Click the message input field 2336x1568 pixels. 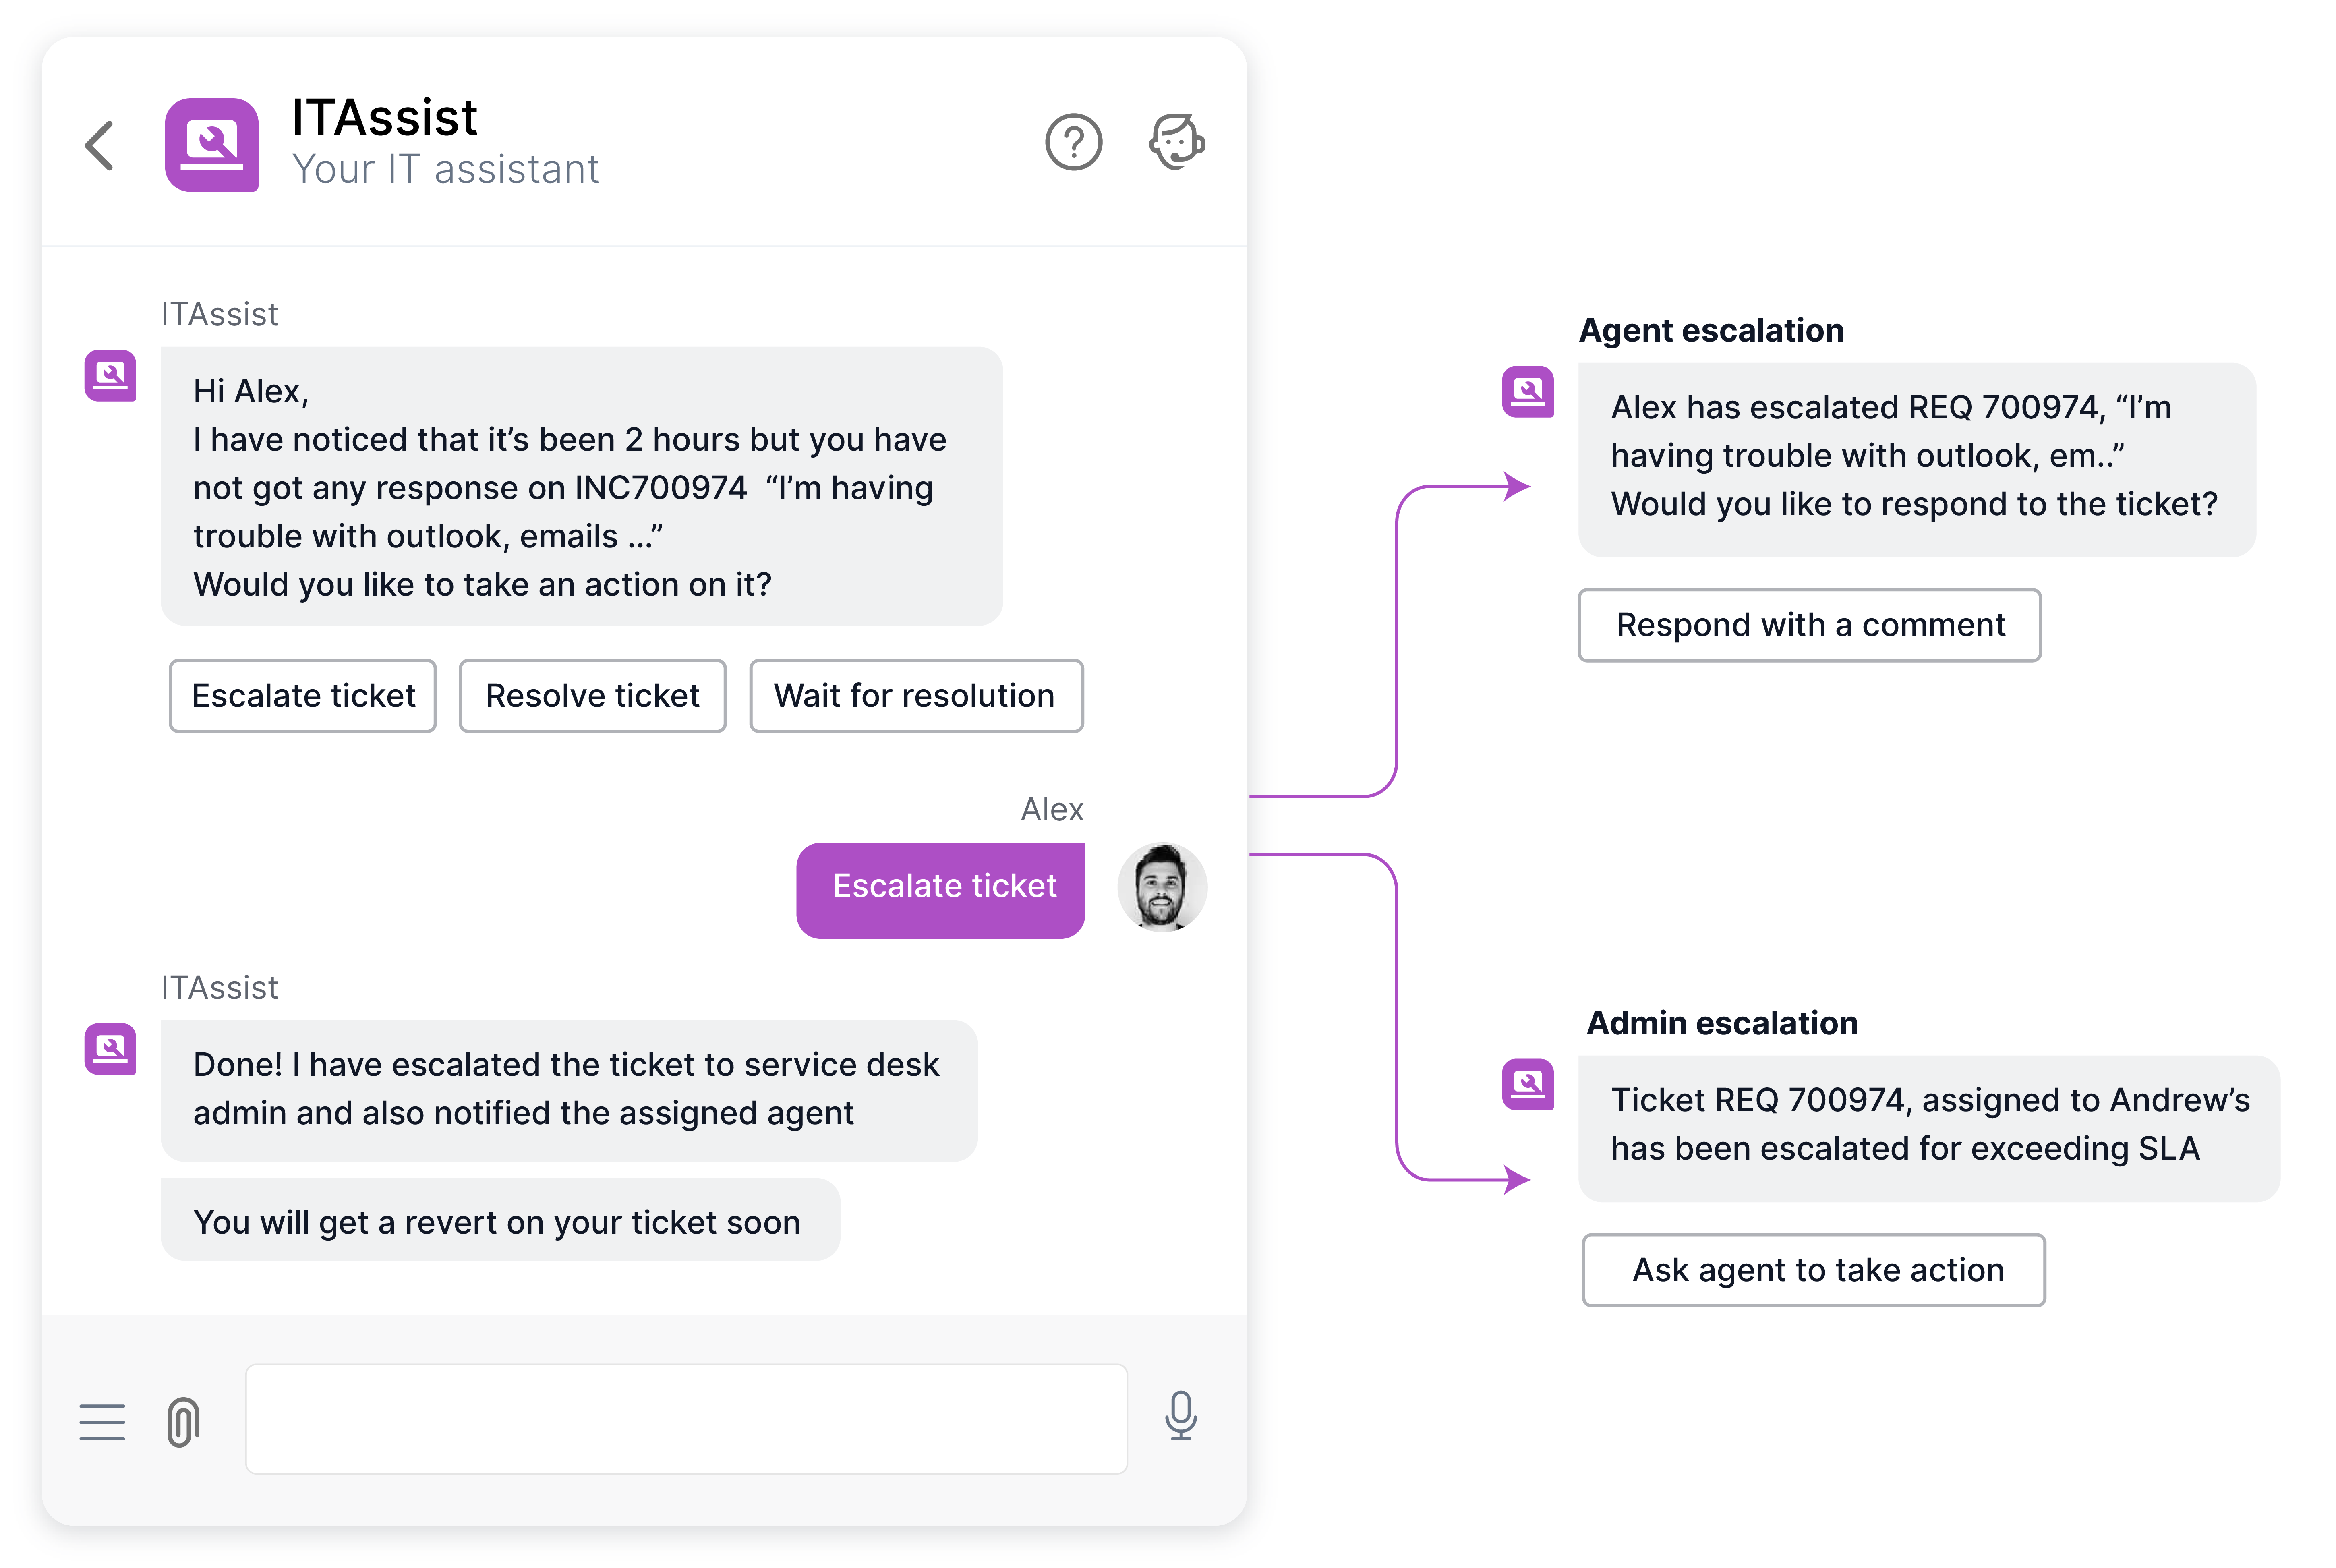[x=687, y=1418]
